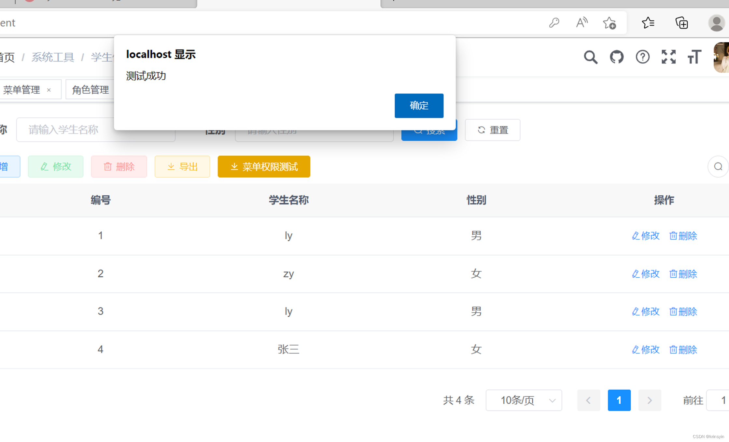Open the search icon in the top navbar

tap(591, 57)
